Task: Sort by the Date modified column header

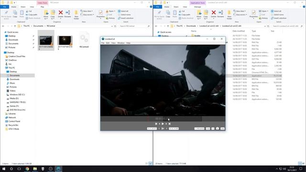Action: [x=238, y=31]
